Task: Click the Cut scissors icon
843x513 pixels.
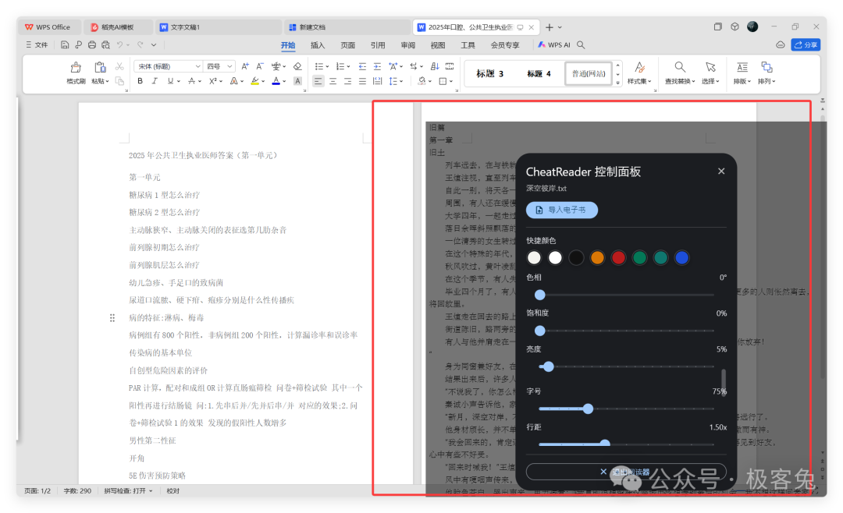Action: click(119, 66)
